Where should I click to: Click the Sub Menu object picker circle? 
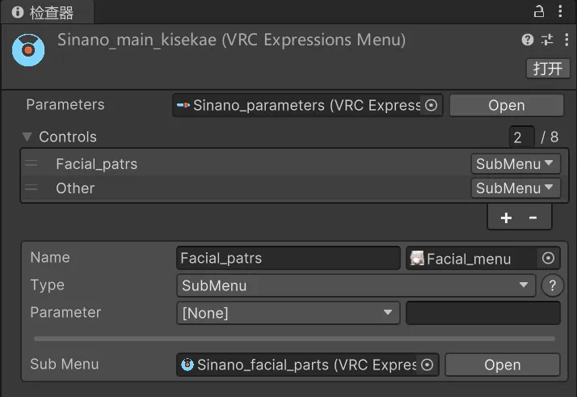(427, 365)
